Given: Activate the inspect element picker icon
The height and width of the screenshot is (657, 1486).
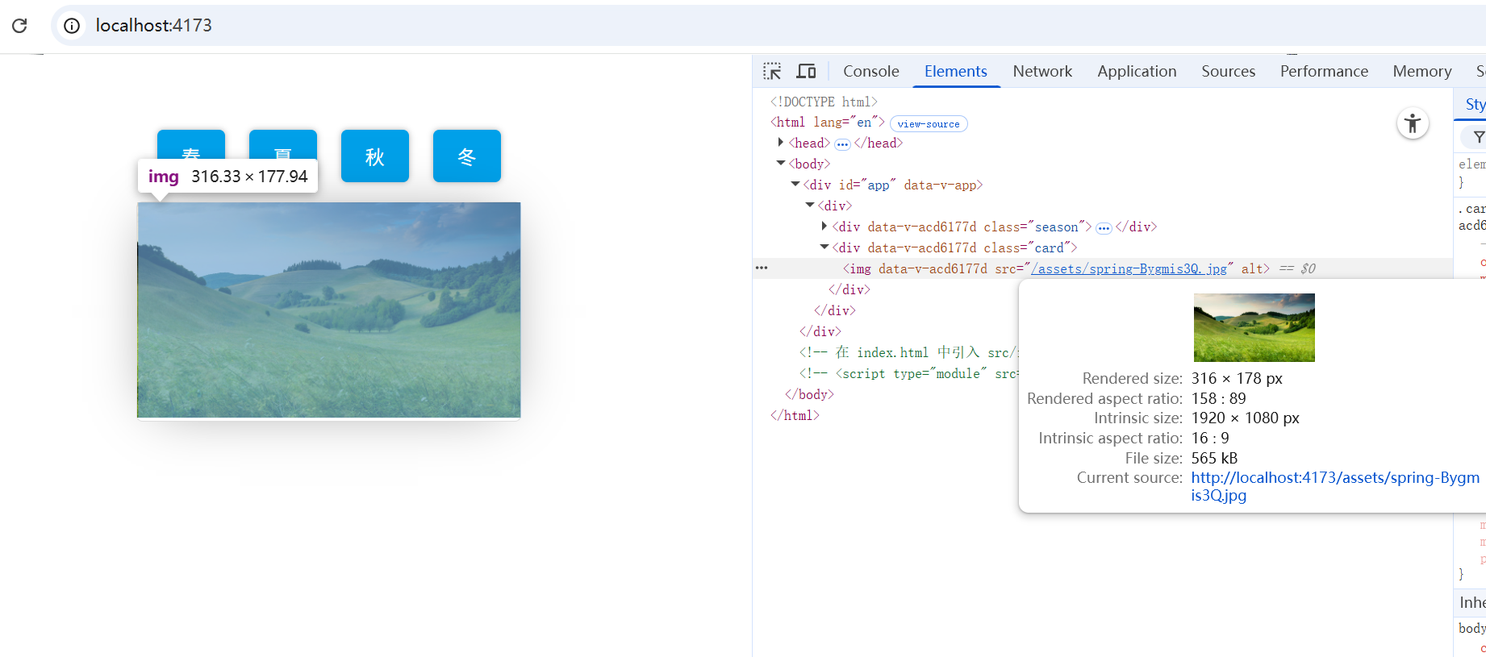Looking at the screenshot, I should point(772,71).
